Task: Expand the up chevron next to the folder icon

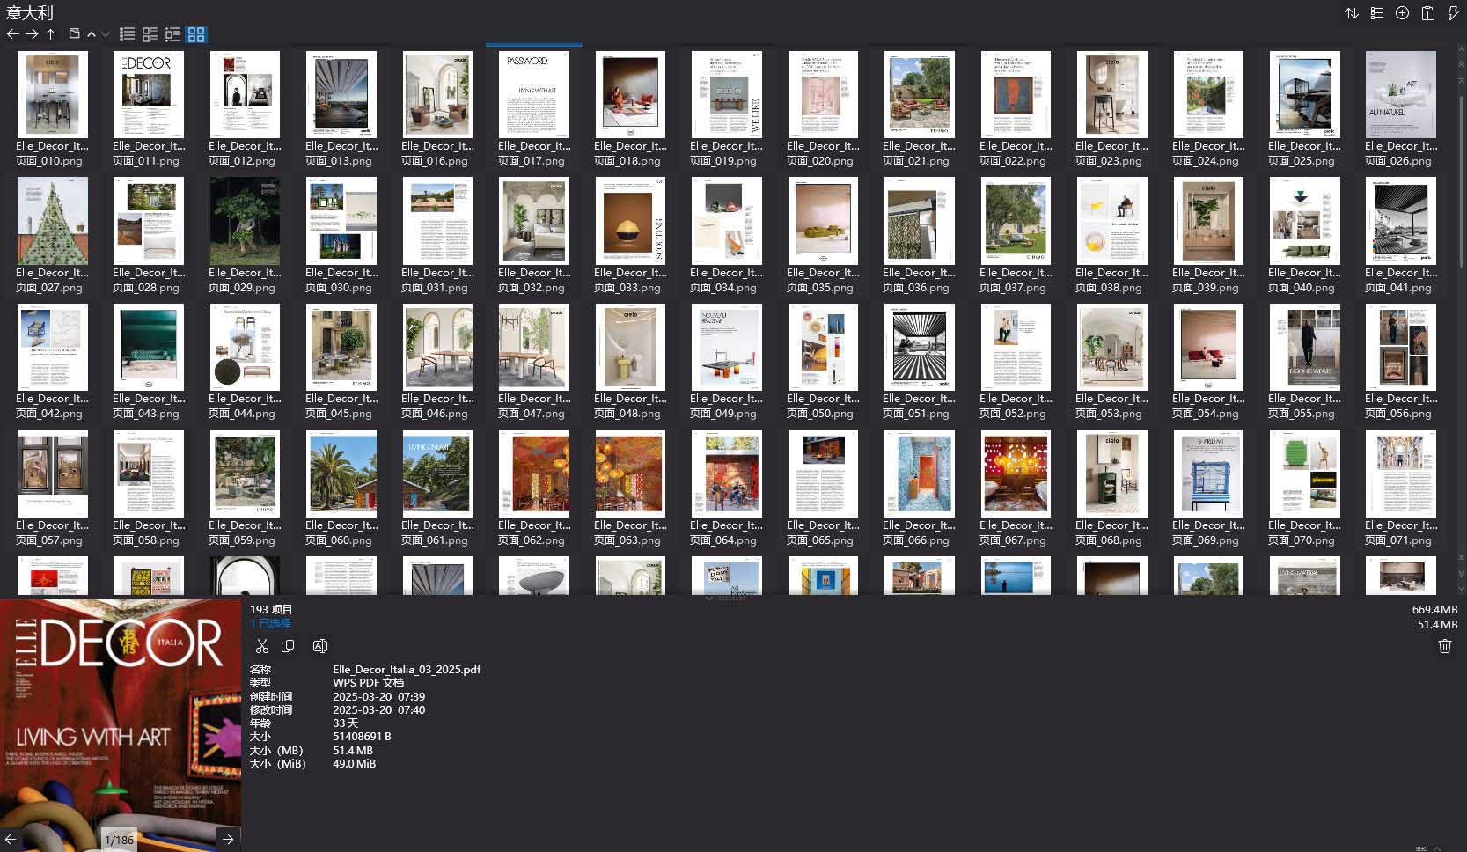Action: coord(92,34)
